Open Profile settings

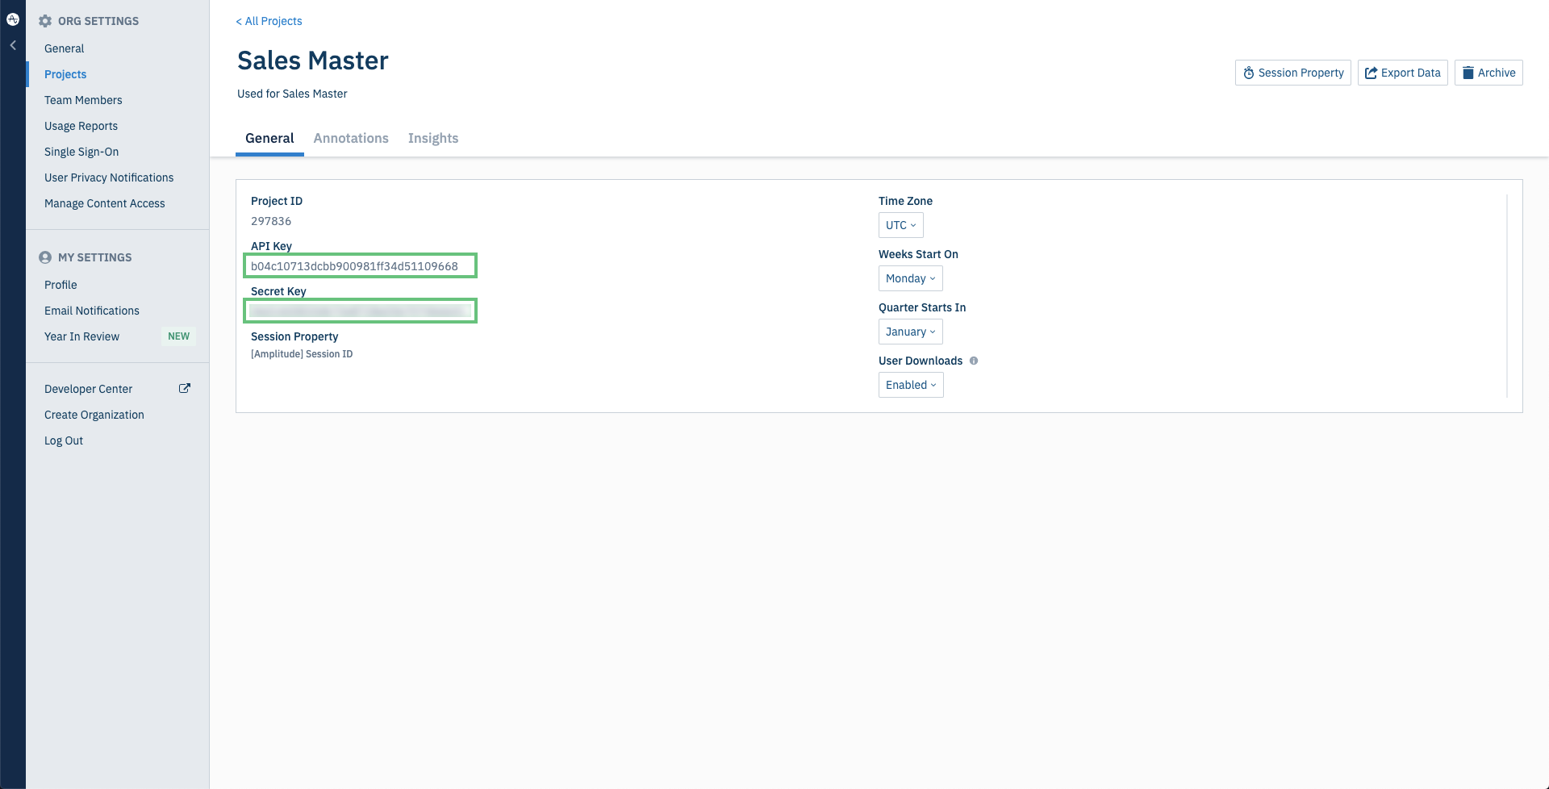tap(61, 285)
